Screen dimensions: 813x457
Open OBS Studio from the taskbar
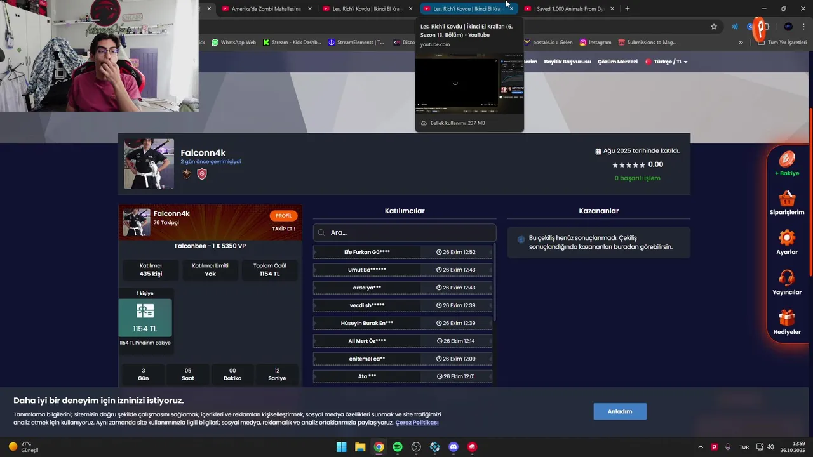tap(416, 447)
